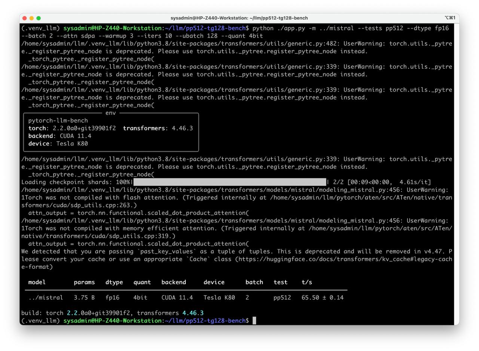Click the huggingface.co kv_cache docs URL

pos(345,259)
